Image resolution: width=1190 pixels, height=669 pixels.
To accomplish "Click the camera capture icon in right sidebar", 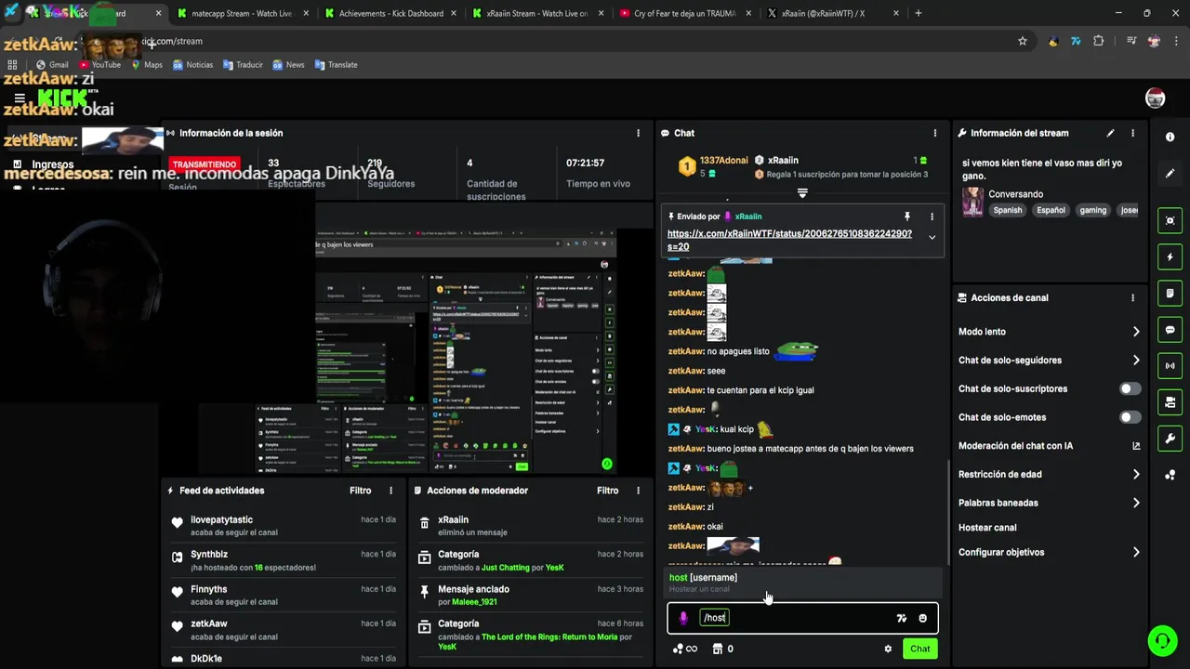I will point(1170,220).
